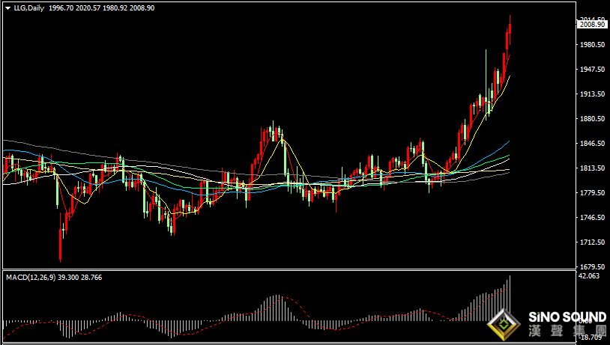Click the -18.709 MACD scale label
This screenshot has height=345, width=610.
pyautogui.click(x=591, y=338)
